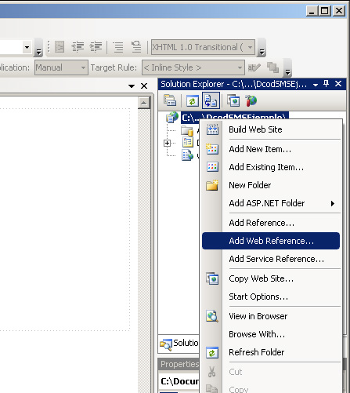Click the Reuse Existing Style icon
The width and height of the screenshot is (350, 393).
point(254,67)
